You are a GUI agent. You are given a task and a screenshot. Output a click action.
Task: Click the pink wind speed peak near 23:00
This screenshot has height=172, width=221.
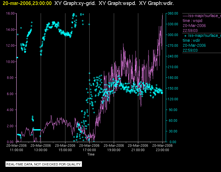(162, 15)
